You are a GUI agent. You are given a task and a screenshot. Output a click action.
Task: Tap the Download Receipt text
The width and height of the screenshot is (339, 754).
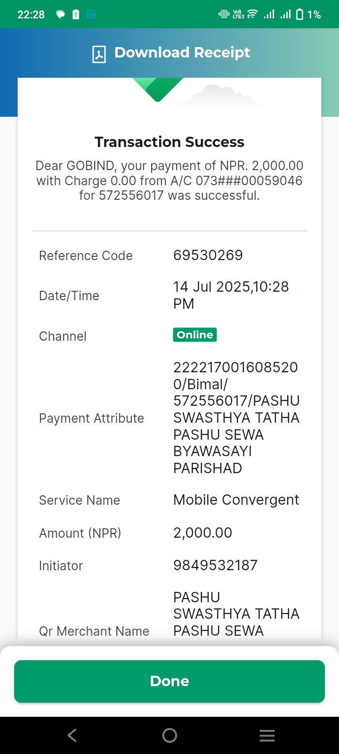pos(182,52)
